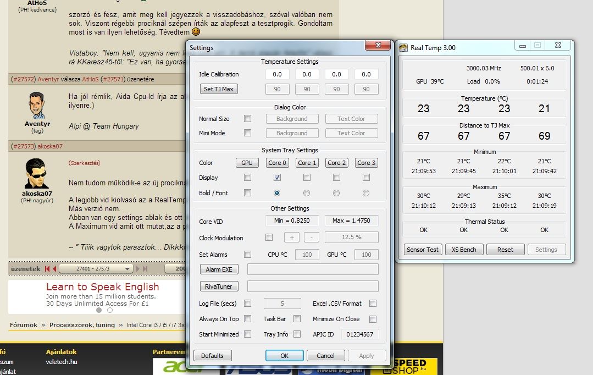Open forum message range dropdown 27401 - 27573
The height and width of the screenshot is (375, 593).
pos(96,269)
